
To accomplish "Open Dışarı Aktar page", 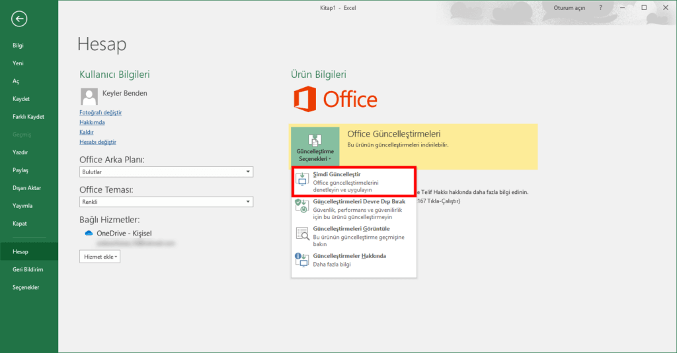I will (26, 188).
